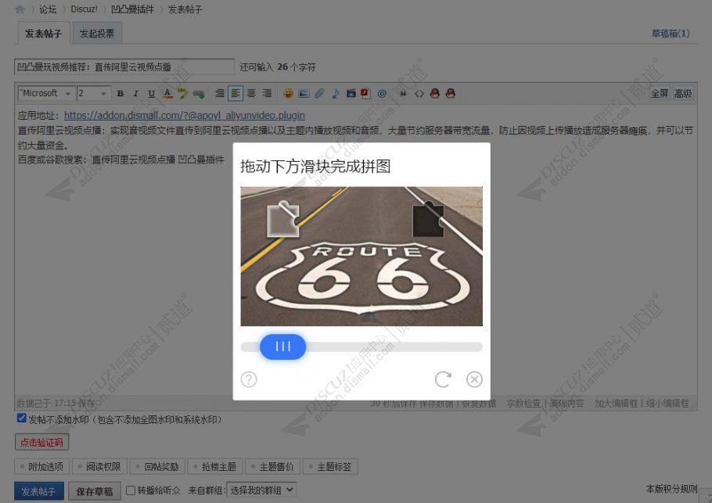712x503 pixels.
Task: Click the insert music note icon
Action: pos(335,94)
